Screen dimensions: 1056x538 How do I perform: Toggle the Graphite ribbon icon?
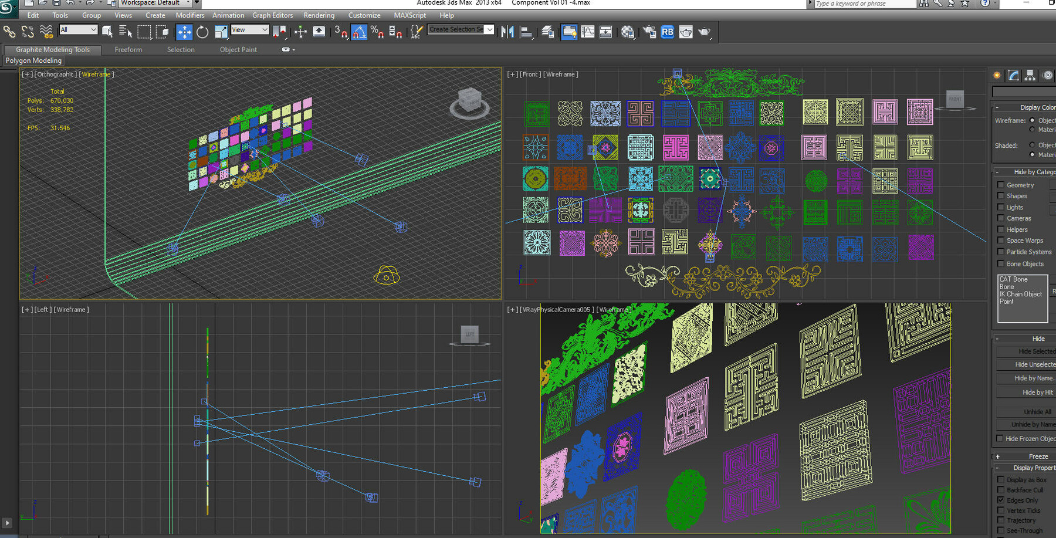[568, 32]
